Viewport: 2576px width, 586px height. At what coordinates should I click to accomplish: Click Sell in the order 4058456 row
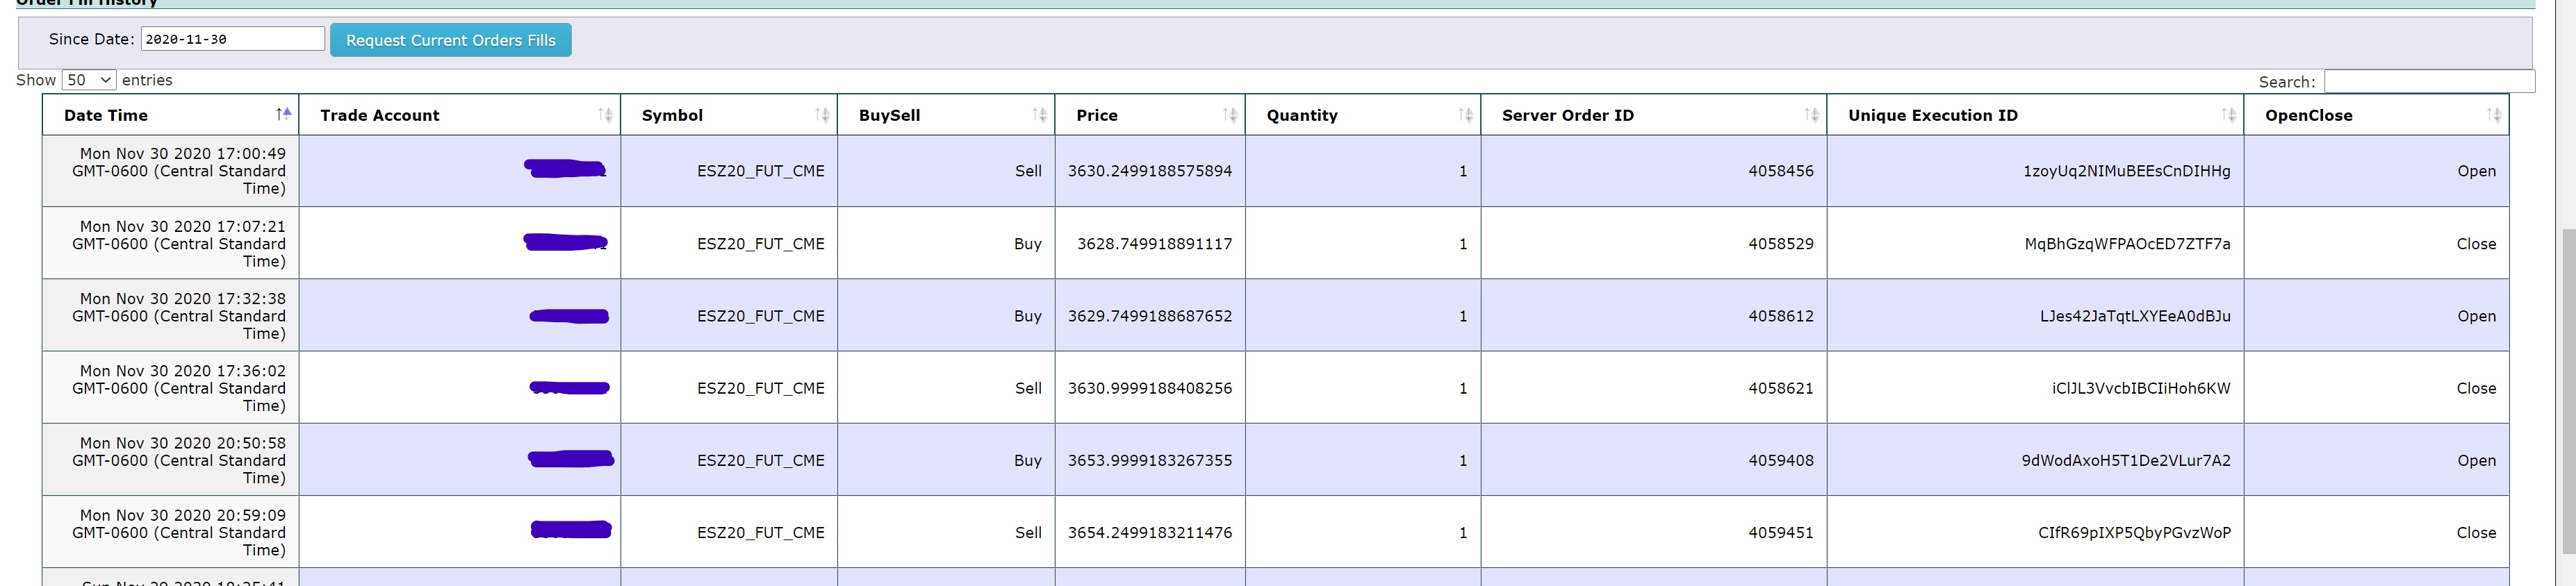pyautogui.click(x=1028, y=171)
